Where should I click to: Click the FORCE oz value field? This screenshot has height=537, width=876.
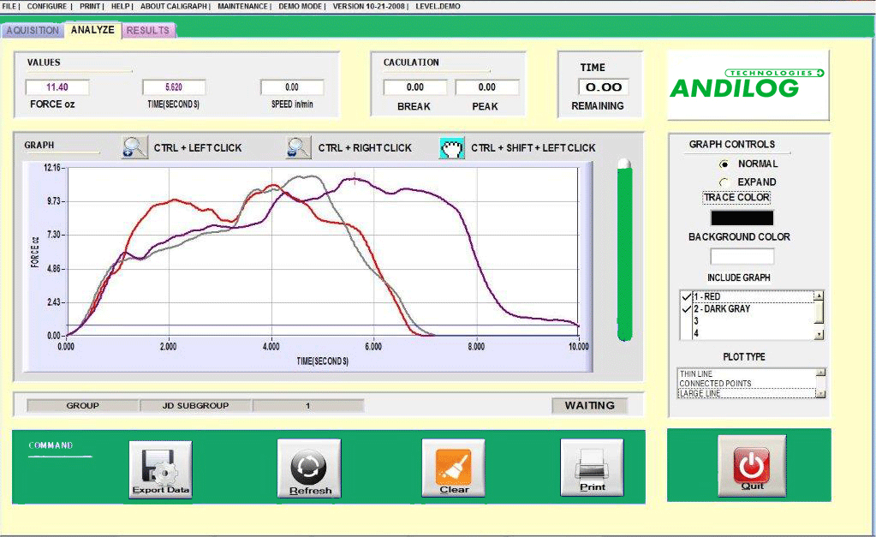point(57,87)
